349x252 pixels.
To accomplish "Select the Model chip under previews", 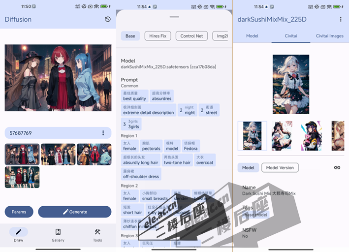I will click(x=248, y=168).
